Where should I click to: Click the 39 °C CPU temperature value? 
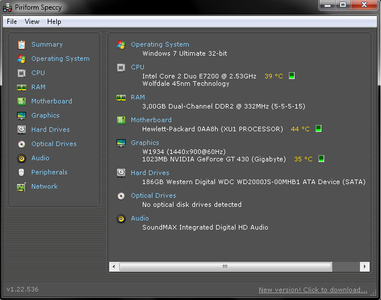(274, 76)
